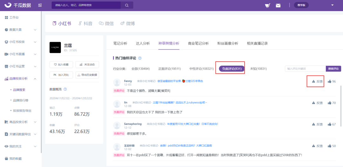
Task: Filter by 负面评论(831)
Action: pyautogui.click(x=232, y=69)
